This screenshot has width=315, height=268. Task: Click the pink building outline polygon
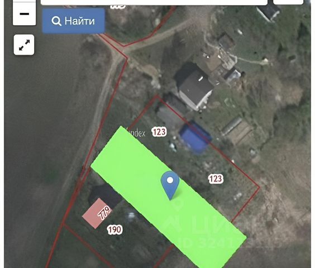click(96, 213)
